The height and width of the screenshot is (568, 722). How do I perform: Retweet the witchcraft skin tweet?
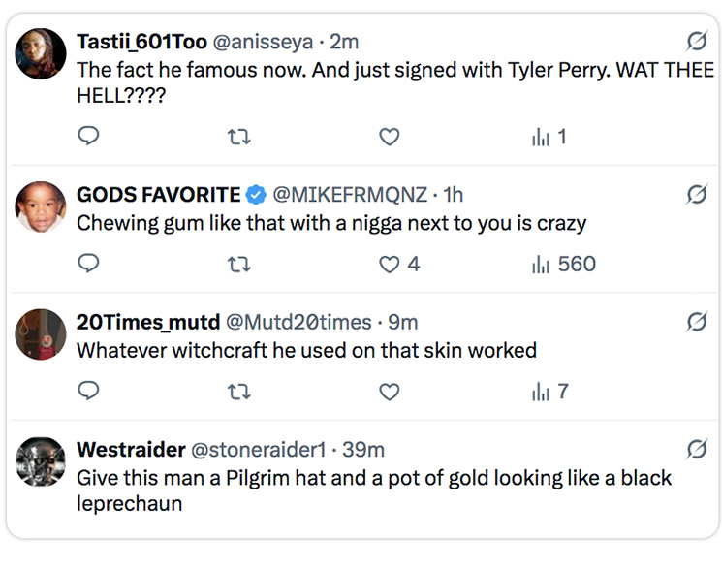click(x=237, y=392)
